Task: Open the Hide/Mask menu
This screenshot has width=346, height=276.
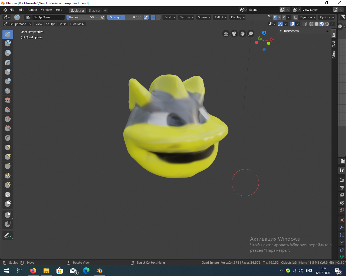Action: tap(77, 24)
